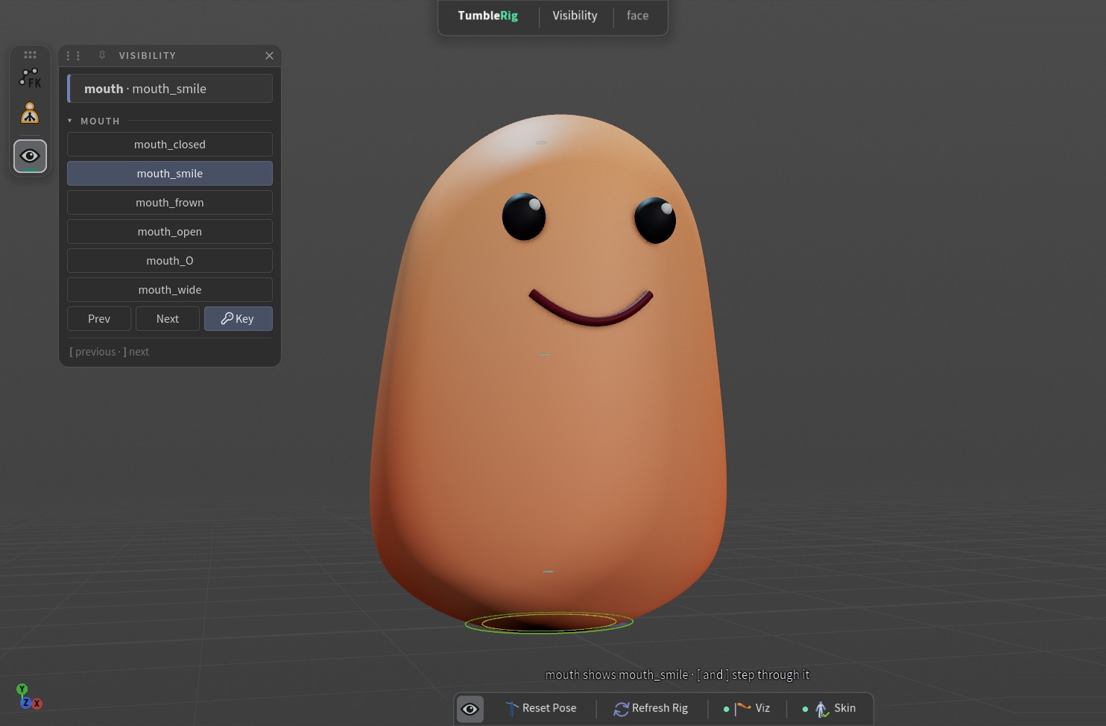The image size is (1106, 726).
Task: Set the mouth to mouth_wide
Action: [x=170, y=290]
